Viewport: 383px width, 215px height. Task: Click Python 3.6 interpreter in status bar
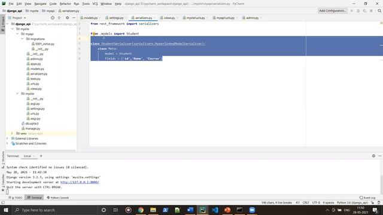point(352,202)
